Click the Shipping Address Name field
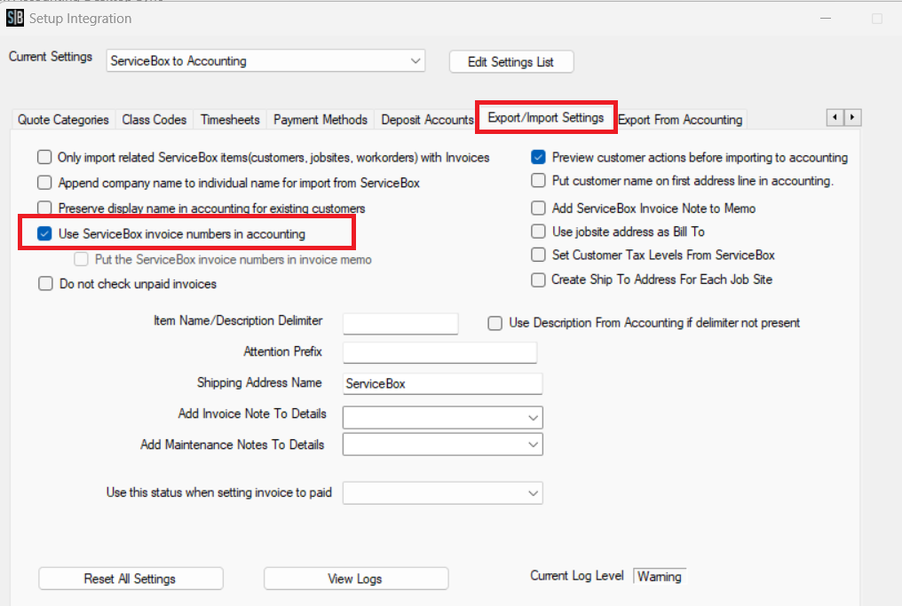The width and height of the screenshot is (902, 606). [442, 383]
